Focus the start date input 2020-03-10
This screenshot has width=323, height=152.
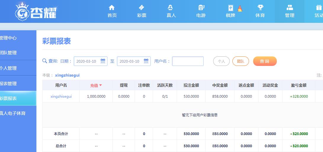click(x=90, y=61)
